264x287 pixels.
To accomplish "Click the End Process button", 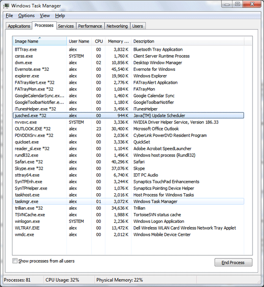I will coord(233,263).
